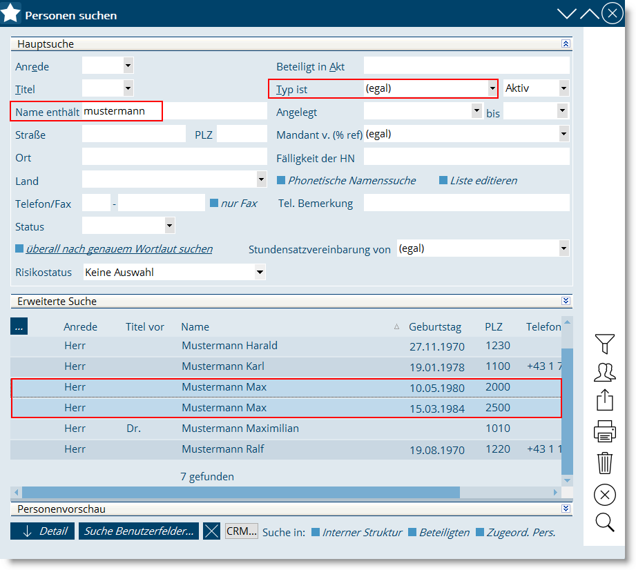Sort by the Titel vor column header
The image size is (636, 570).
pos(145,327)
